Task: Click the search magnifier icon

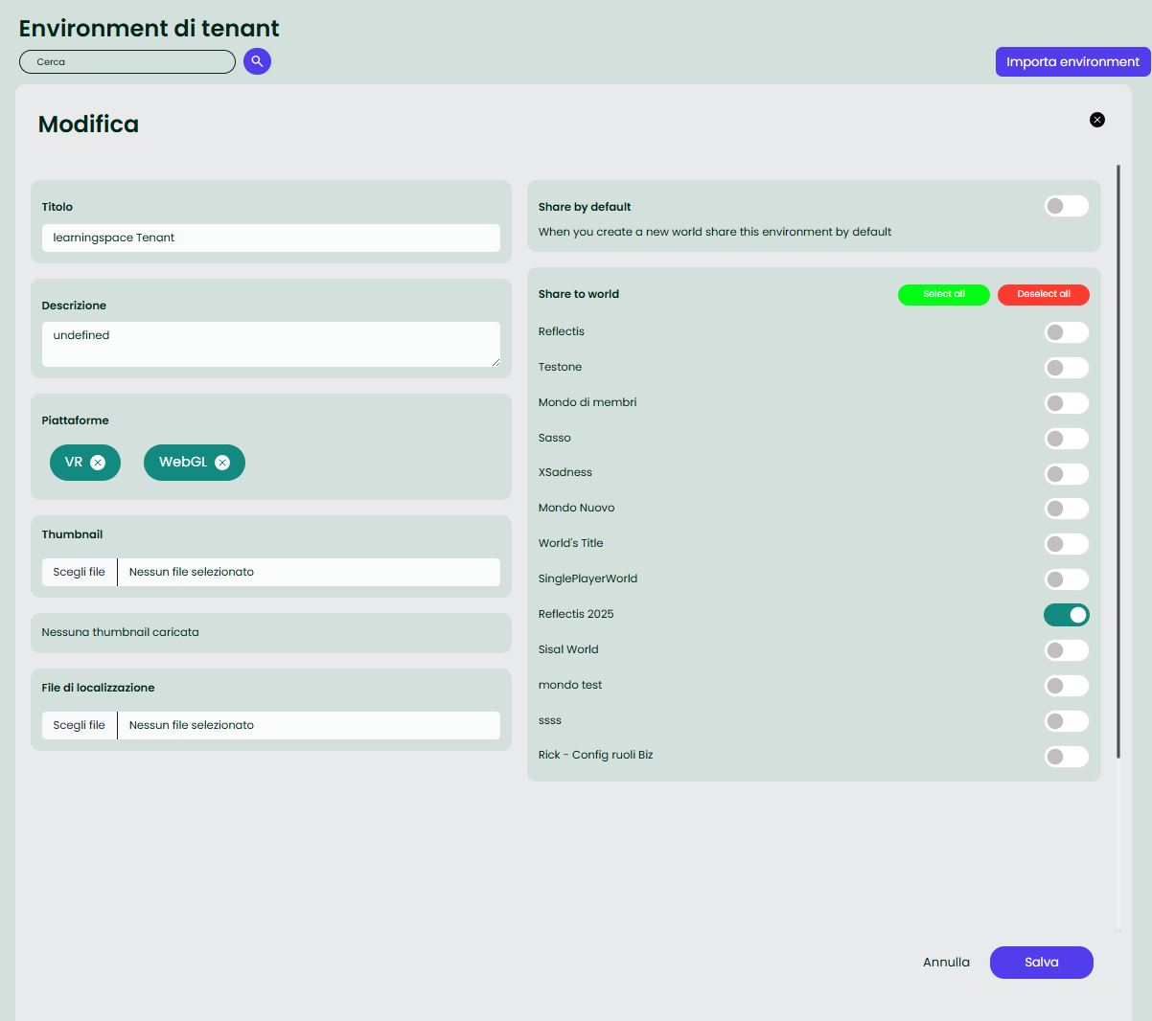Action: pos(256,61)
